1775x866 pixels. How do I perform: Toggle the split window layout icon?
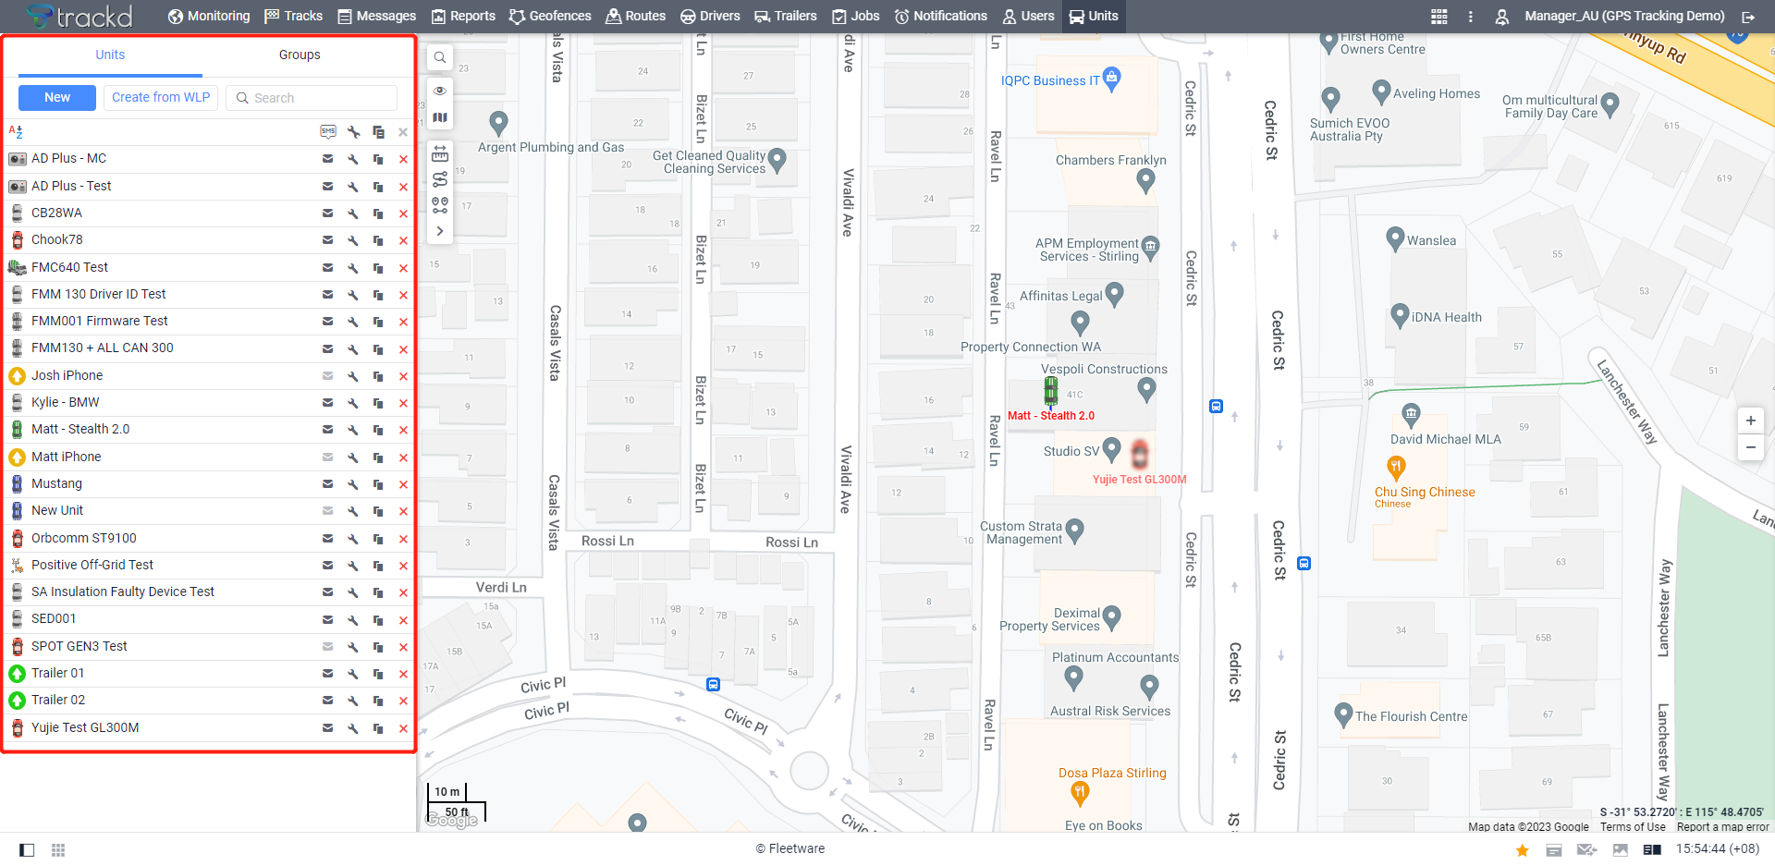click(x=1652, y=849)
